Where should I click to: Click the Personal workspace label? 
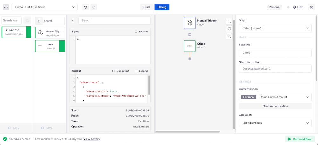tap(274, 7)
